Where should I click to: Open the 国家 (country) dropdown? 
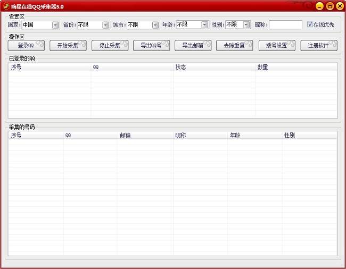pyautogui.click(x=55, y=24)
